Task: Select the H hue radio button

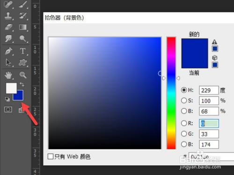Action: 184,90
